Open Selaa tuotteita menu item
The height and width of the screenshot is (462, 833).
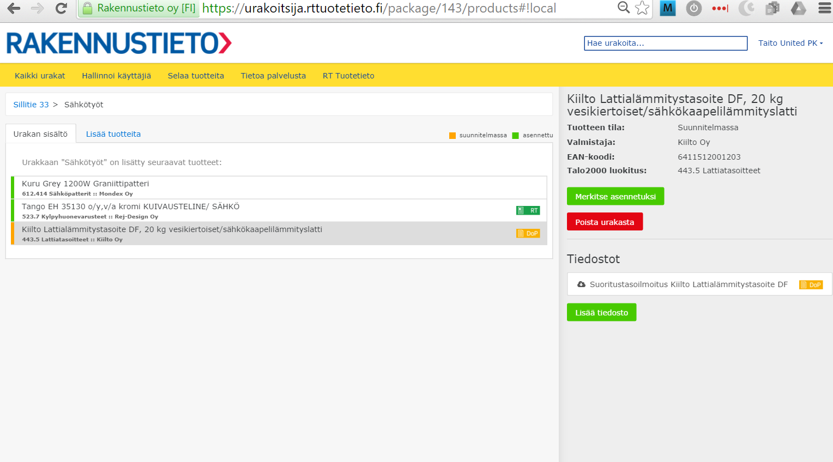196,76
